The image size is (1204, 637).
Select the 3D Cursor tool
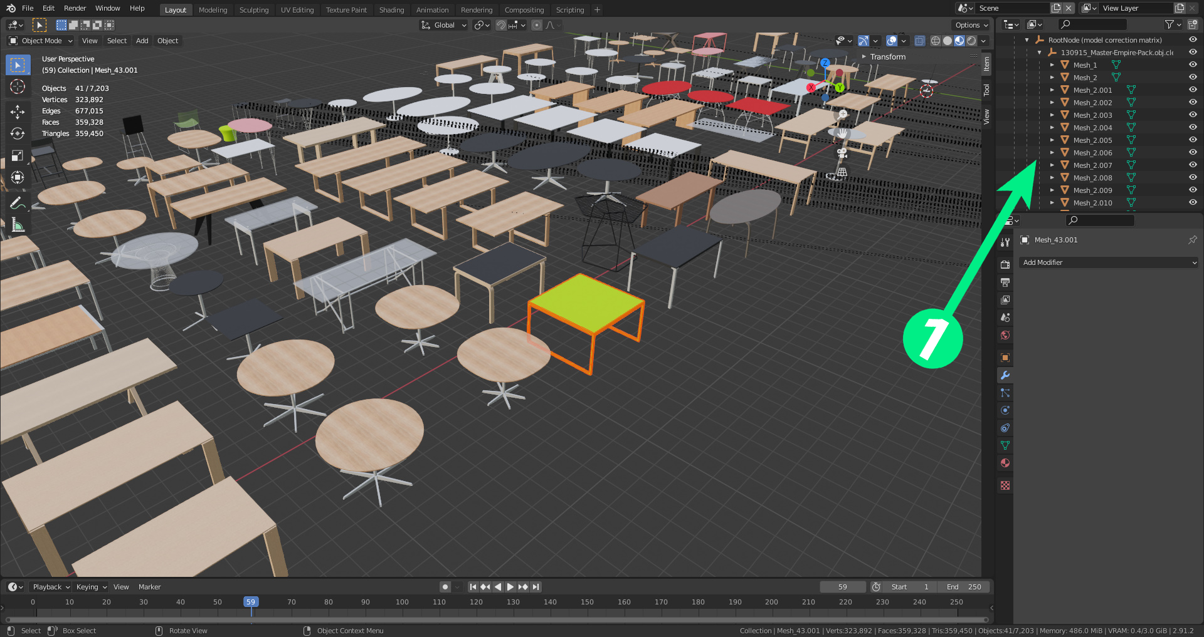(x=18, y=86)
